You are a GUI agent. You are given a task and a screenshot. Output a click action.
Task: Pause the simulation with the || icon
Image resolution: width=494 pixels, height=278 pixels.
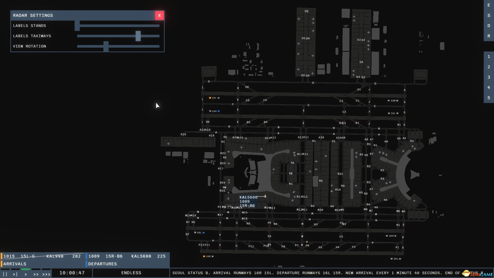5,273
